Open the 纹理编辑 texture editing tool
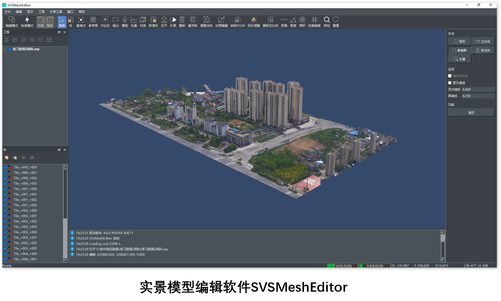501x301 pixels. [222, 20]
